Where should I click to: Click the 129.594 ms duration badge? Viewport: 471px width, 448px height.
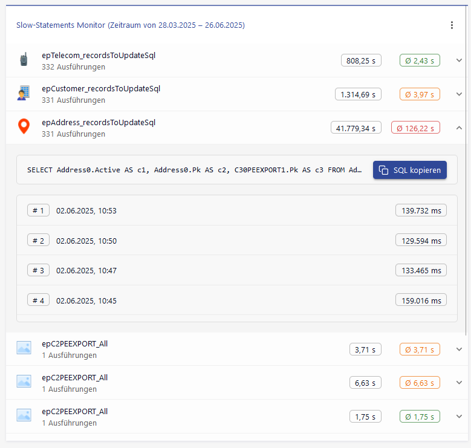click(421, 240)
